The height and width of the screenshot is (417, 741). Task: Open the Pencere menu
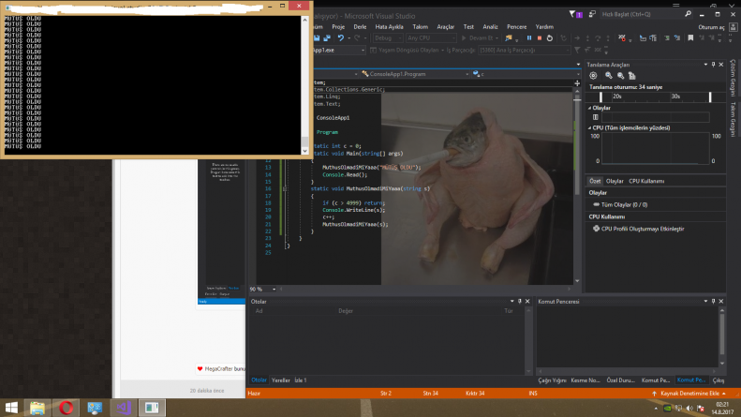tap(516, 27)
